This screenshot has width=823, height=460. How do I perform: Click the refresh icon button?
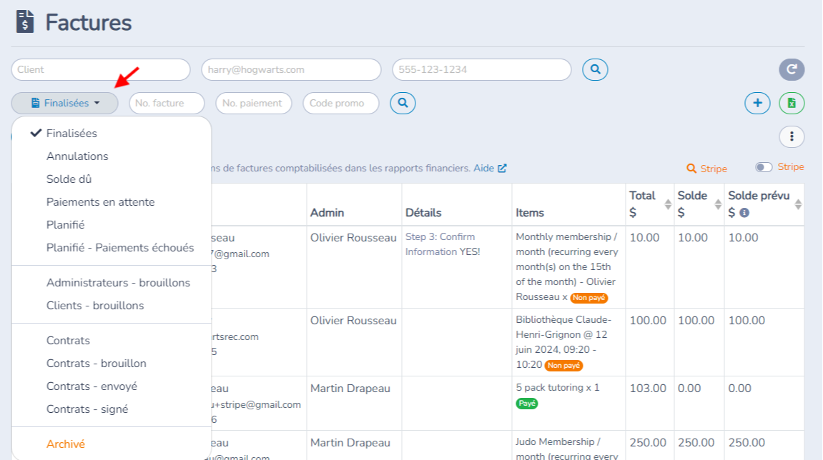click(792, 69)
